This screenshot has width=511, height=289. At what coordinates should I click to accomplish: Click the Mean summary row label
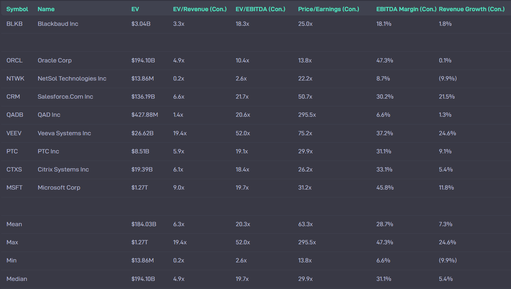pos(14,224)
